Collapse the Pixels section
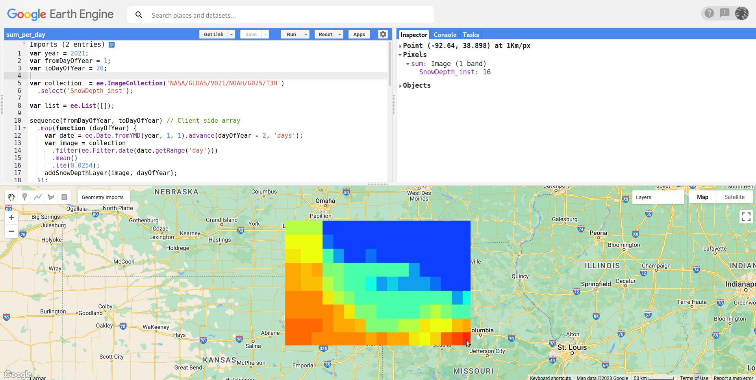756x380 pixels. pos(400,55)
